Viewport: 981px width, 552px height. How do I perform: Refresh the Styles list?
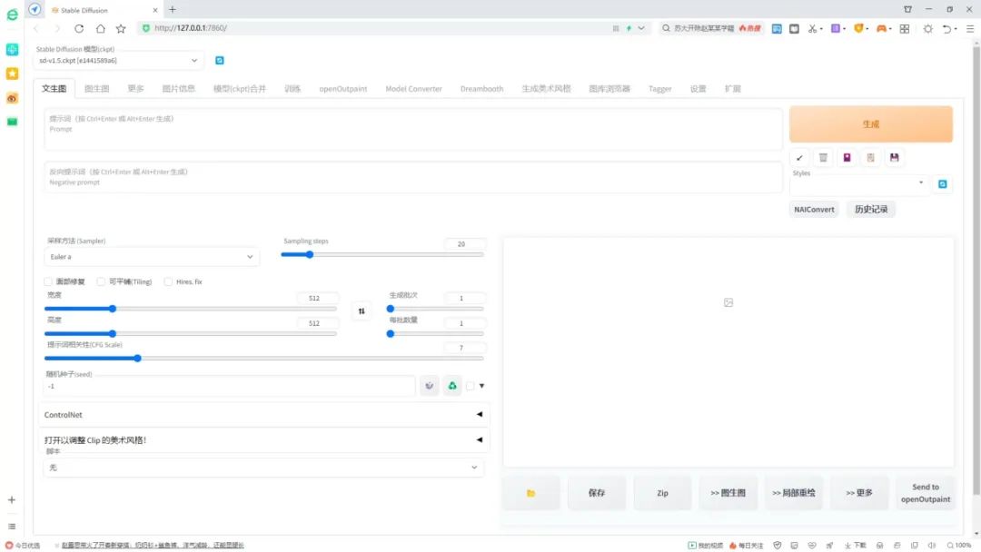[942, 184]
